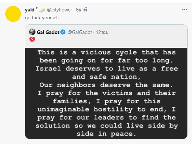Click the broken heart emoji
This screenshot has height=144, width=192.
pos(32,40)
